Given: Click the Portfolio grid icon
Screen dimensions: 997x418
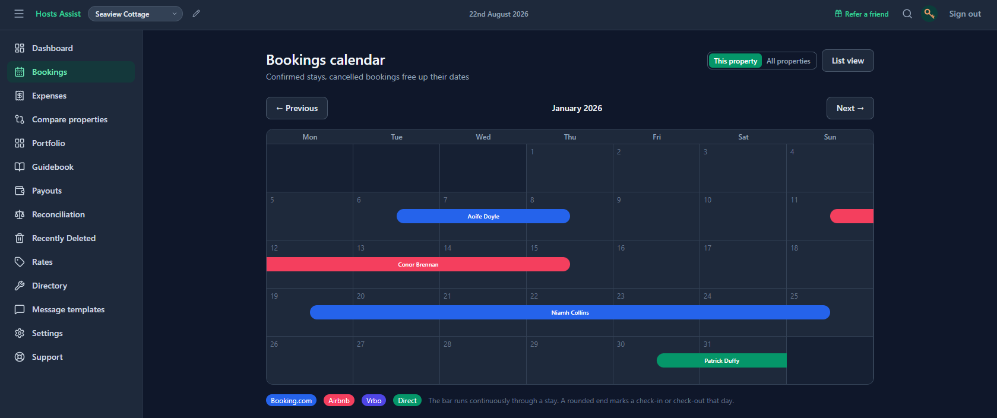Looking at the screenshot, I should [x=20, y=143].
